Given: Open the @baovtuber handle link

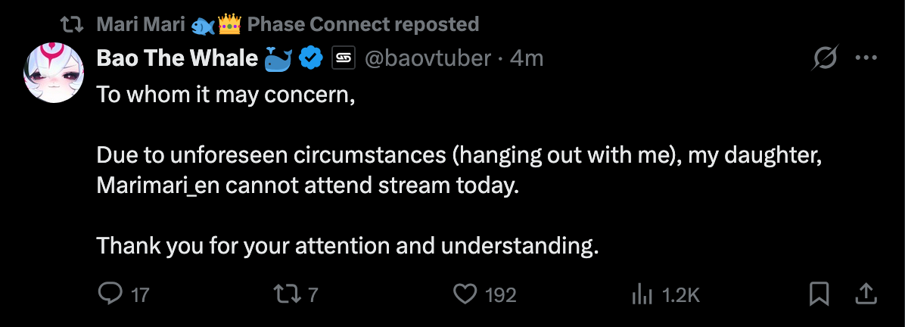Looking at the screenshot, I should pos(428,58).
